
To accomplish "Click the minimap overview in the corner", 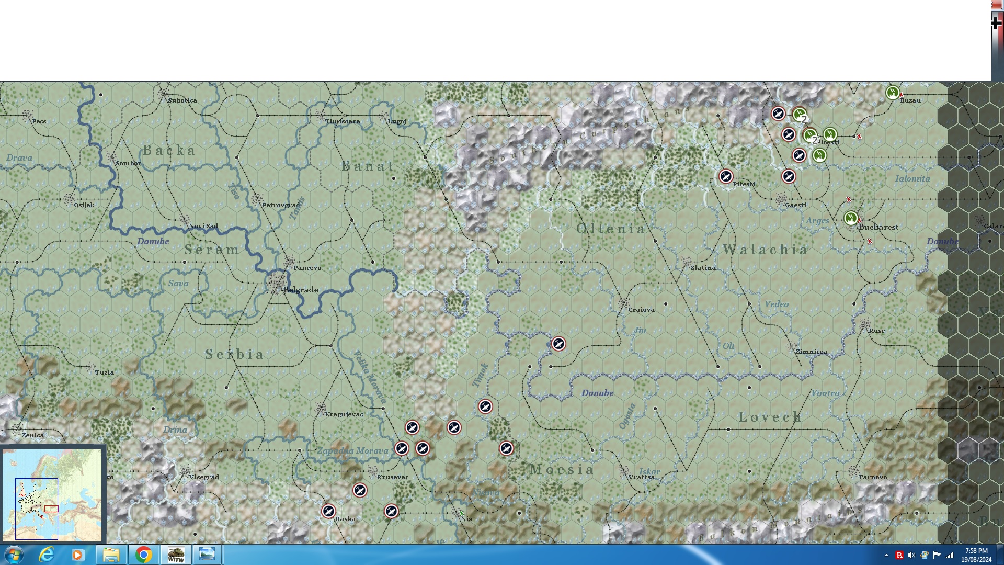I will (x=52, y=494).
